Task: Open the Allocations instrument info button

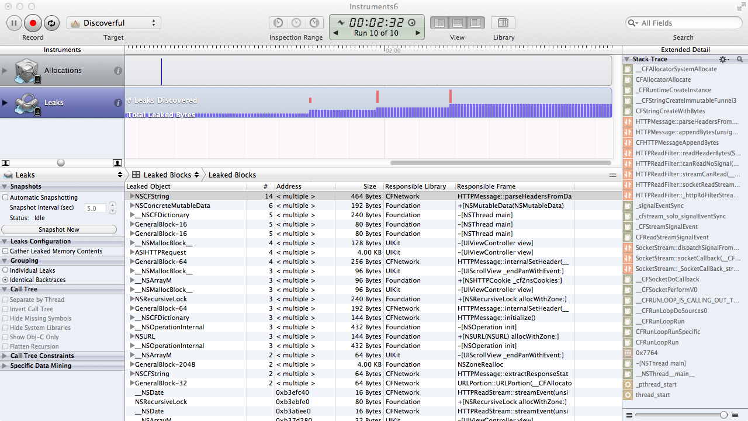Action: (118, 71)
